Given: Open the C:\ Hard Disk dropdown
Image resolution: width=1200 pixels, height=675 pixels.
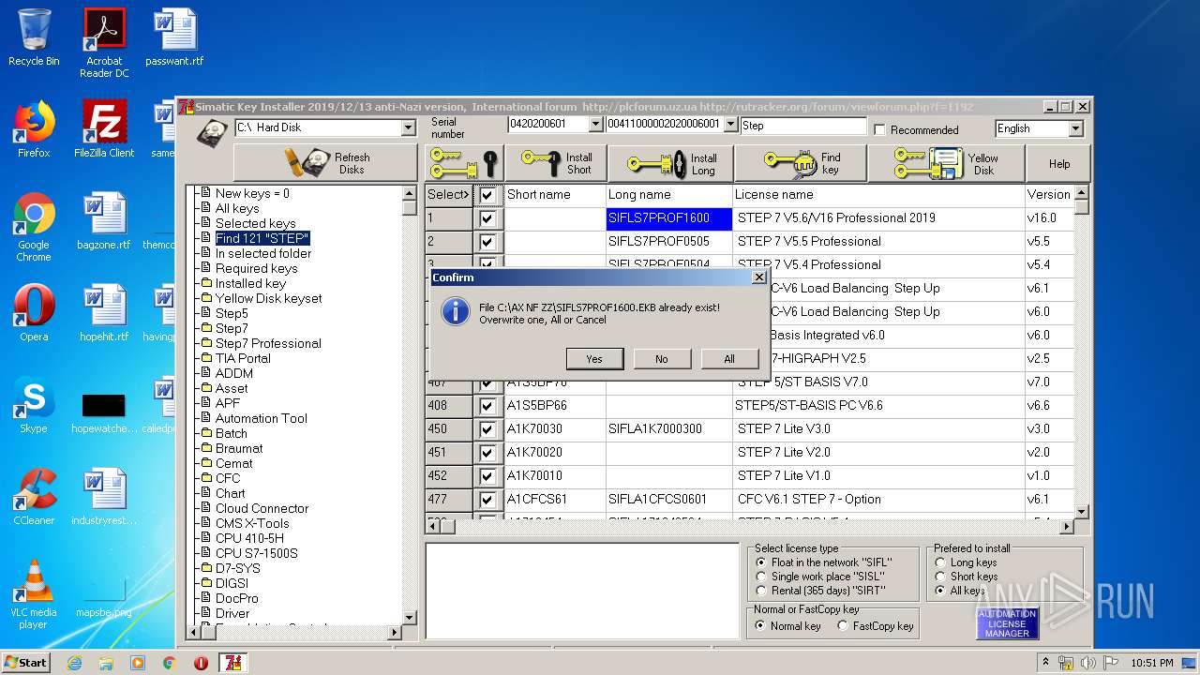Looking at the screenshot, I should coord(408,127).
